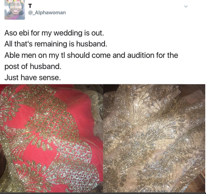This screenshot has height=194, width=206.
Task: Select the text 'Able men on my tl'
Action: 35,56
